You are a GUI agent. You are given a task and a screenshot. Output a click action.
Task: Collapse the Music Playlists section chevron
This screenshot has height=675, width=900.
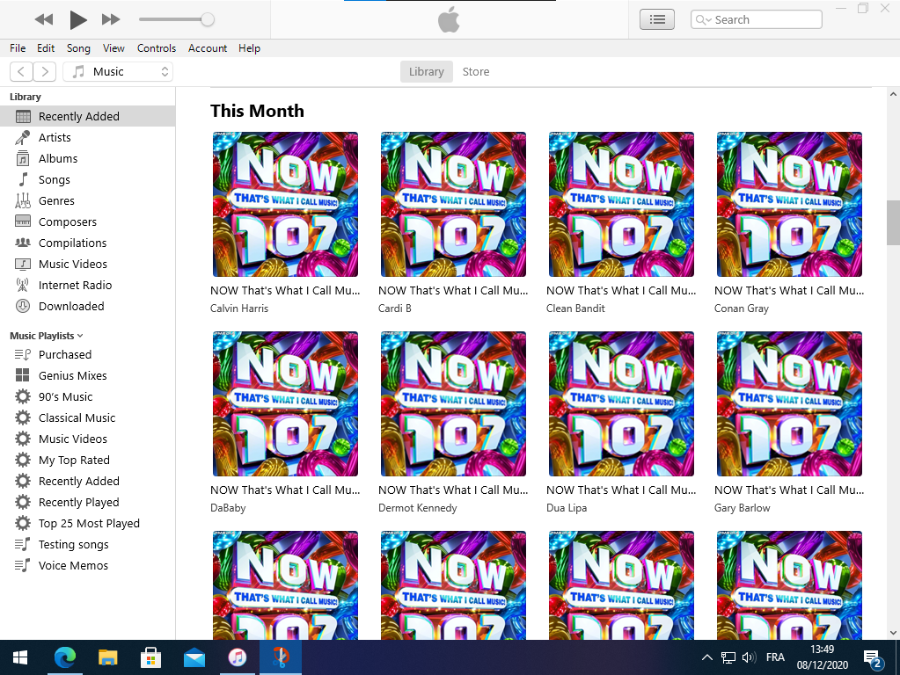pyautogui.click(x=80, y=336)
